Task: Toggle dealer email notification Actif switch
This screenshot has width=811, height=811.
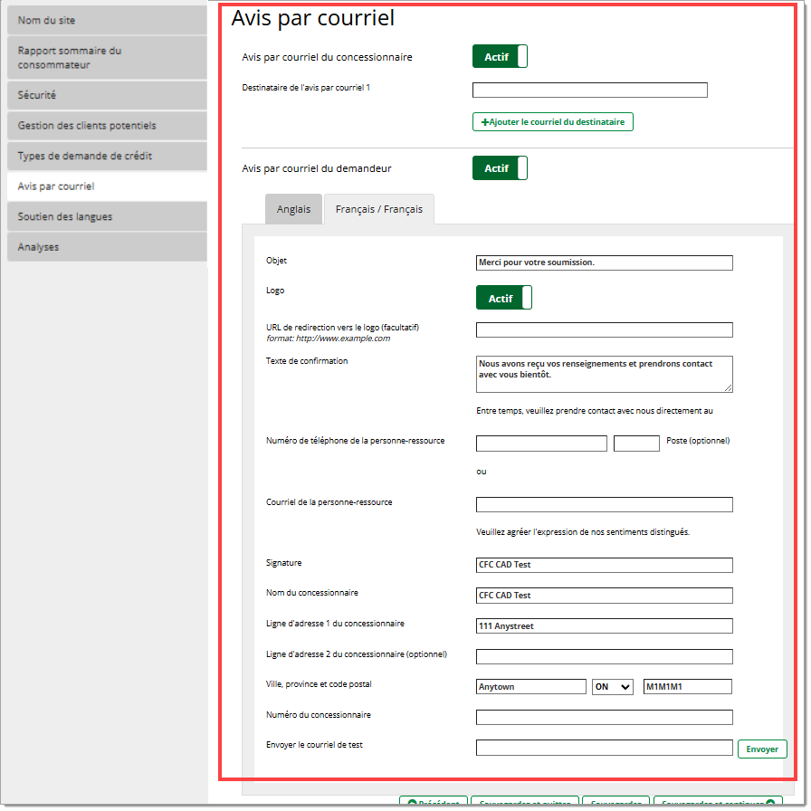Action: (500, 57)
